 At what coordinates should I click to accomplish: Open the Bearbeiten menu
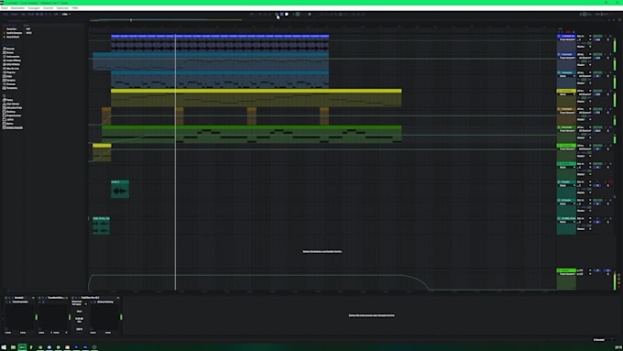[18, 8]
